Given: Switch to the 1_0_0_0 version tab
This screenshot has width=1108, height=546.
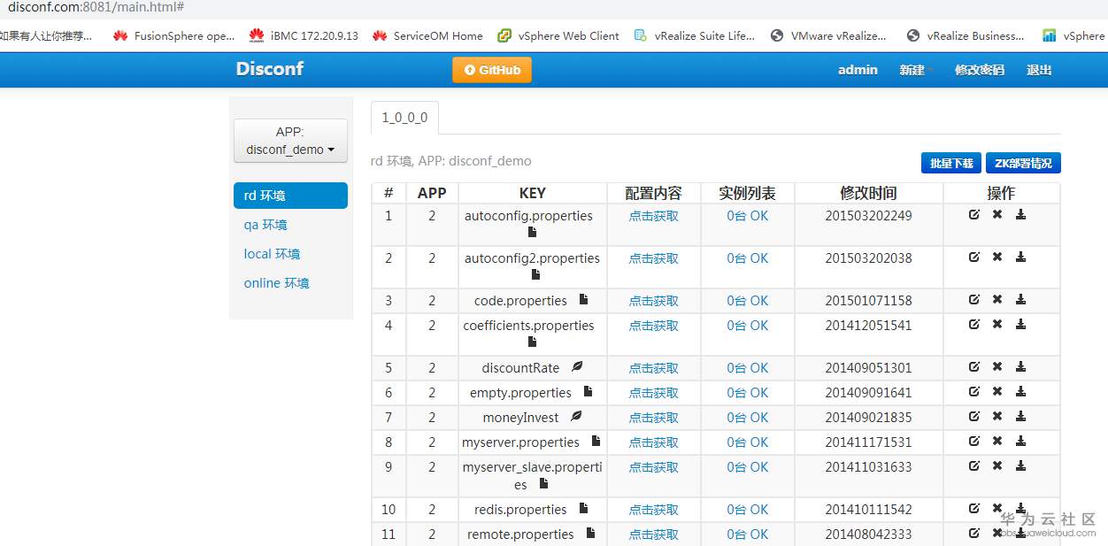Looking at the screenshot, I should pos(404,118).
